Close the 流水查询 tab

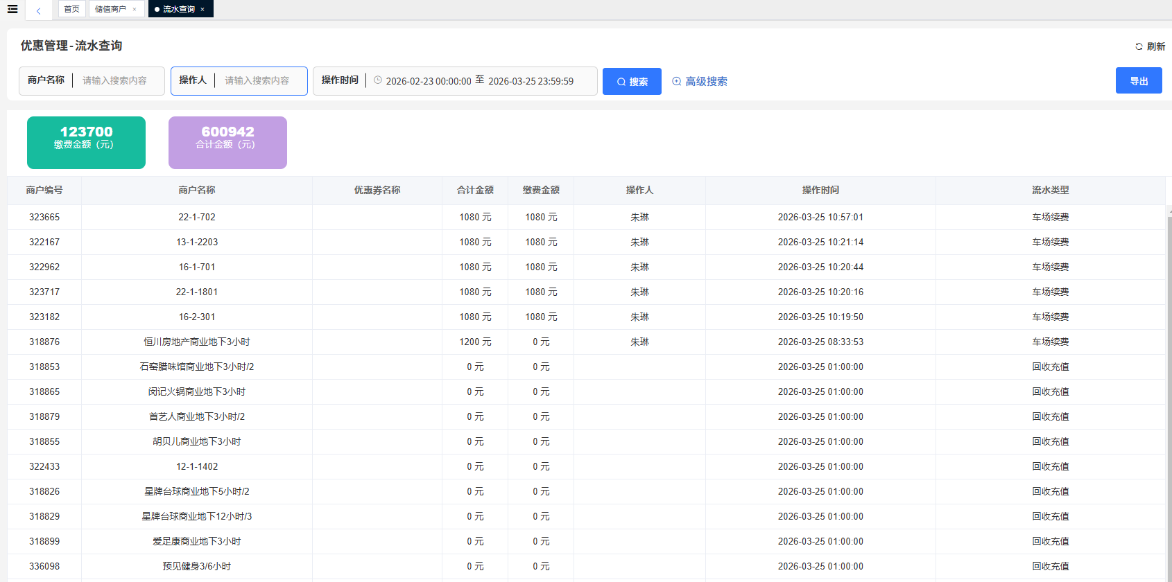pos(202,10)
